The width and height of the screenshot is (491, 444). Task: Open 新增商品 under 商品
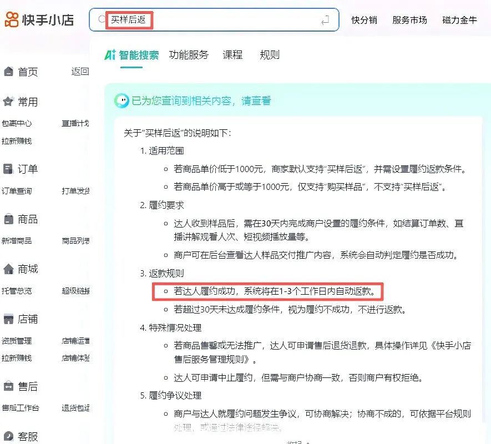pyautogui.click(x=17, y=241)
